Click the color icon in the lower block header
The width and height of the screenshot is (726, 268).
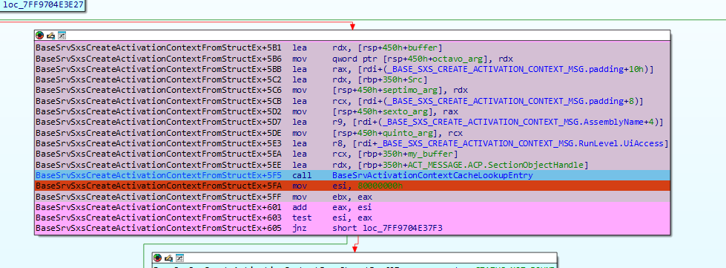click(157, 258)
